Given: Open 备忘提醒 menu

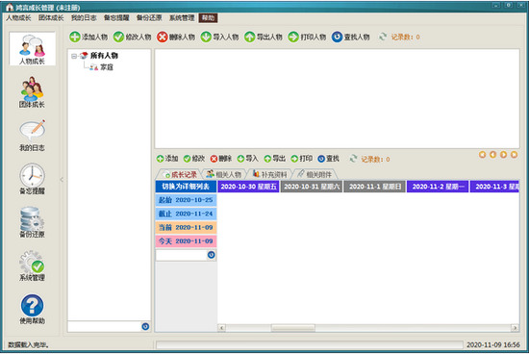Looking at the screenshot, I should [x=116, y=18].
